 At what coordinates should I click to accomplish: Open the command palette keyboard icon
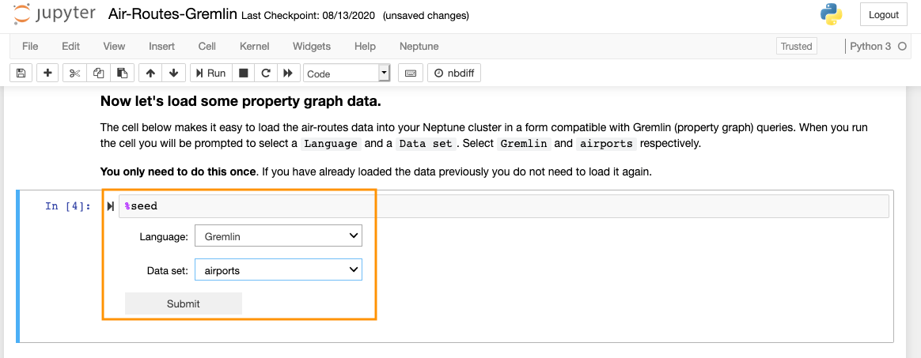click(411, 73)
